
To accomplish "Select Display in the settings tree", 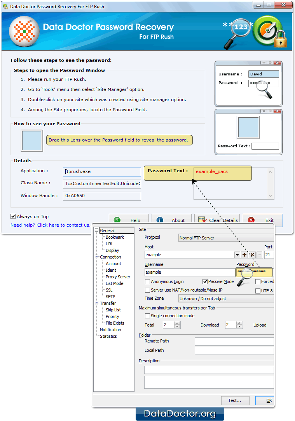I will tap(112, 250).
